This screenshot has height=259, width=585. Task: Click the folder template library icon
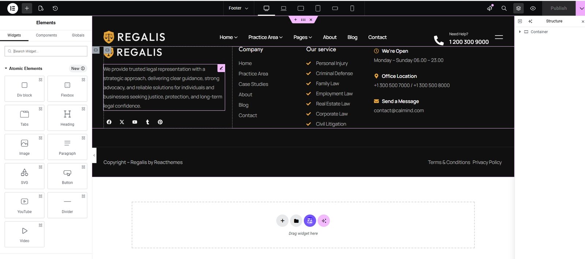296,221
